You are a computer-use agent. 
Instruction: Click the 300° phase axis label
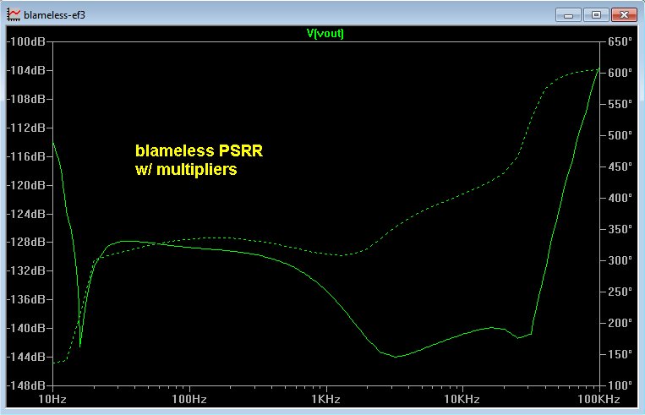click(620, 261)
